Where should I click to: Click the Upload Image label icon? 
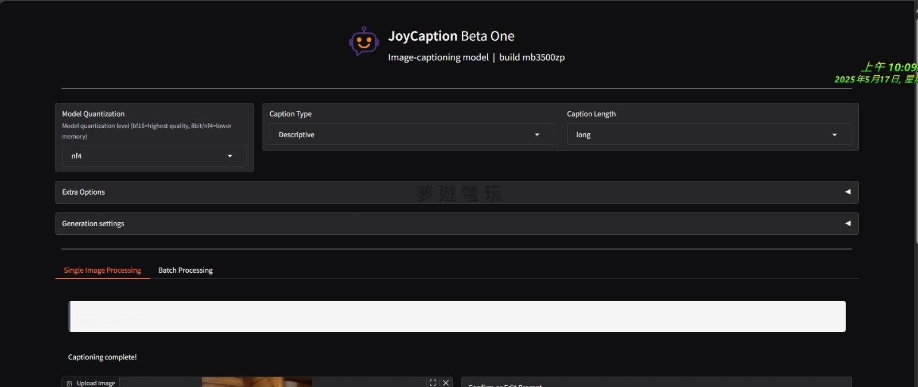tap(69, 383)
